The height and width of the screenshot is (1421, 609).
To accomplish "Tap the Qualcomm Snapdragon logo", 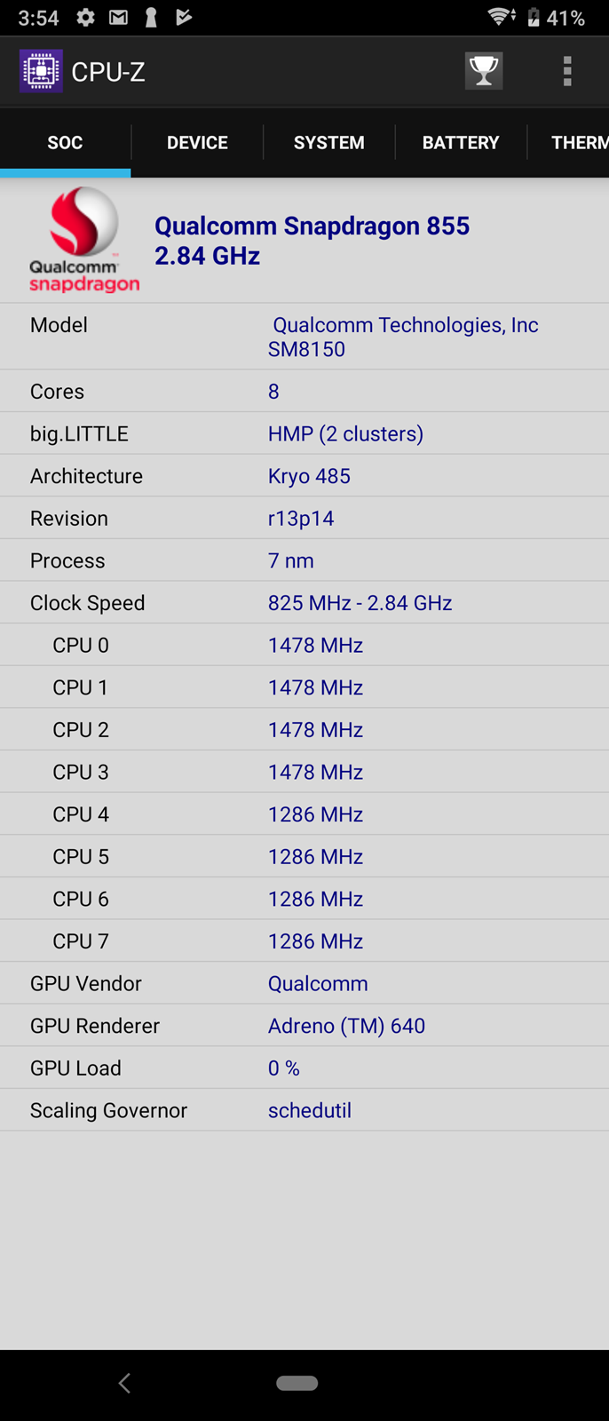I will [83, 240].
